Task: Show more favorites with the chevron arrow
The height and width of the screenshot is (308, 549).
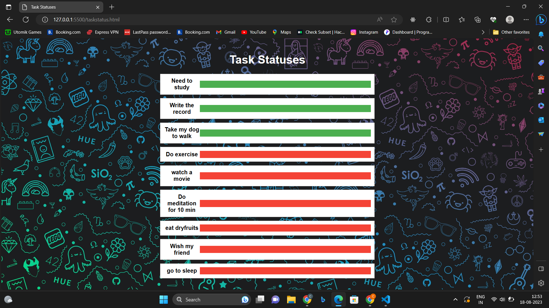Action: click(x=483, y=32)
